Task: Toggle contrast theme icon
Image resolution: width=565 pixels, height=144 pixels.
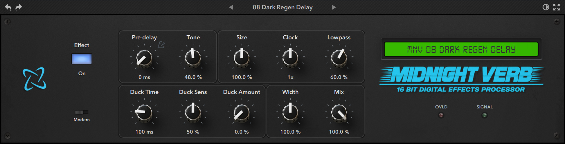Action: (x=546, y=7)
